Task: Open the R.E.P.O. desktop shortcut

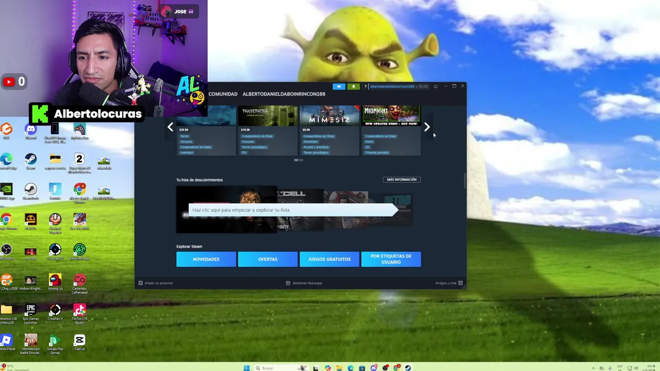Action: [x=30, y=222]
